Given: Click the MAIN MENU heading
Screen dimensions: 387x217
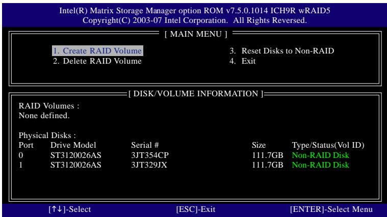Looking at the screenshot, I should point(196,34).
